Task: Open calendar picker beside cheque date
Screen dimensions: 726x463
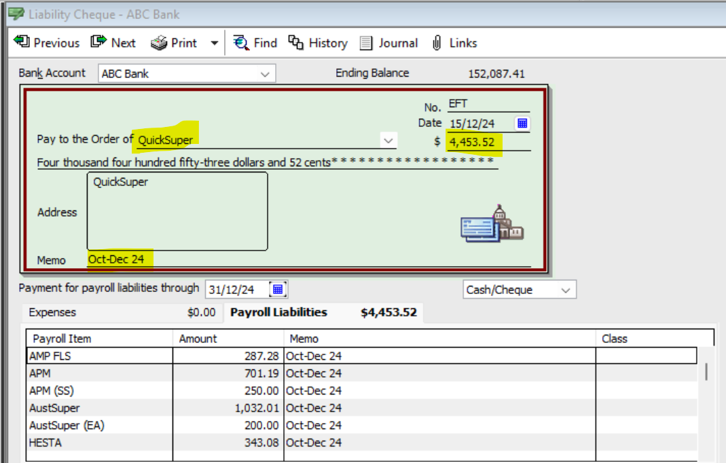Action: (x=522, y=124)
